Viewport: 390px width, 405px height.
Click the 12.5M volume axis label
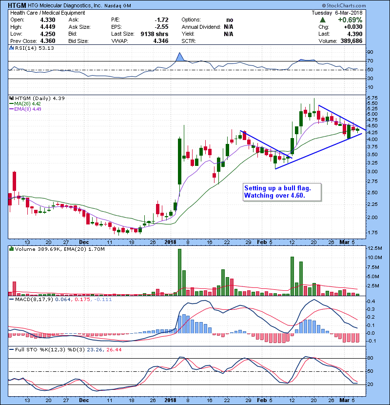pos(375,248)
